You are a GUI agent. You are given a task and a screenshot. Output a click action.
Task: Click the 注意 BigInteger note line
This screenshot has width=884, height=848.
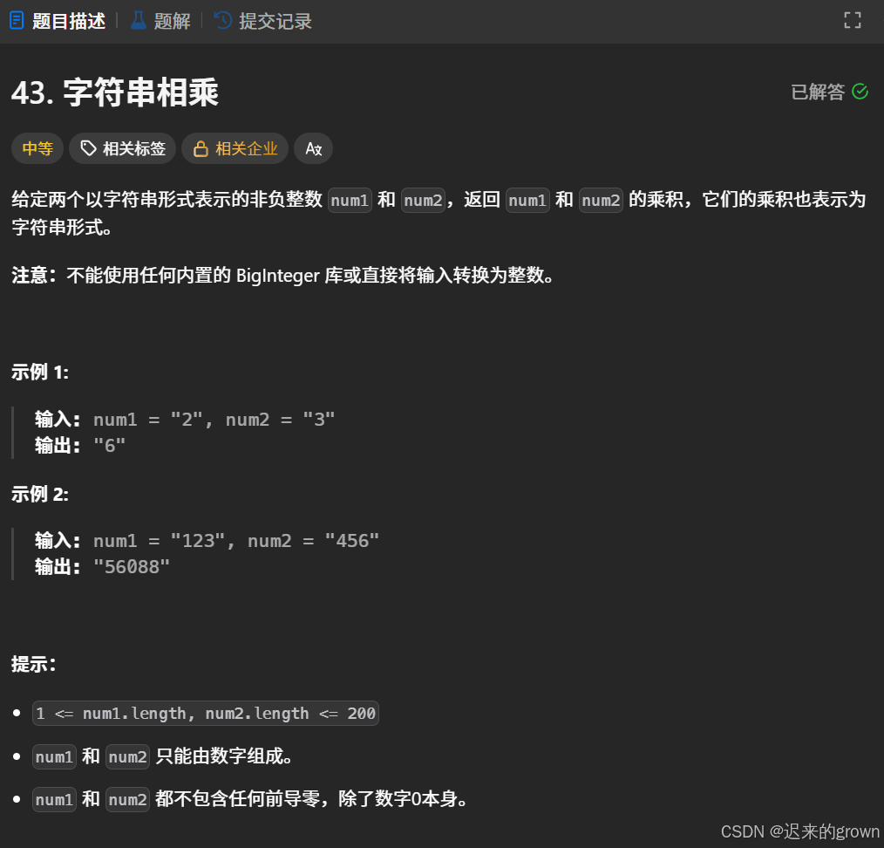(282, 276)
